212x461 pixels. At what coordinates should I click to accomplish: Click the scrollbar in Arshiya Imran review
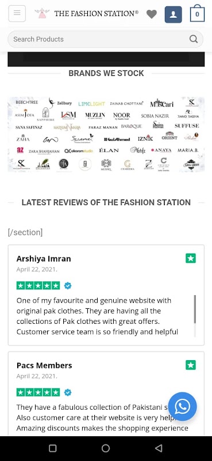click(195, 309)
